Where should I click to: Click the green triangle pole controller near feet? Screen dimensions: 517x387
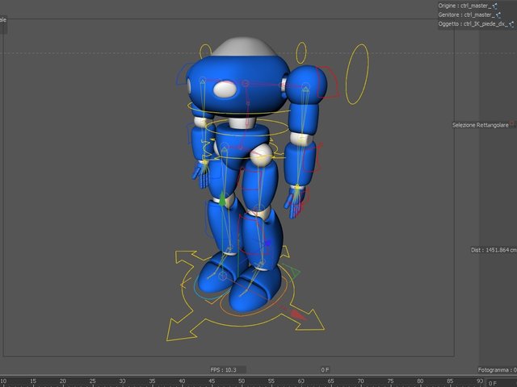coord(292,272)
